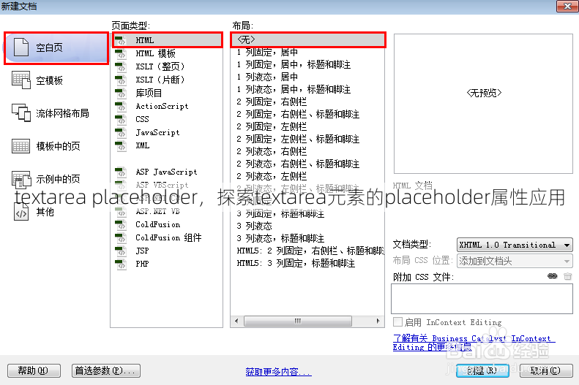Open the 示例中的页 category icon
Viewport: 579px width, 385px height.
coord(21,180)
